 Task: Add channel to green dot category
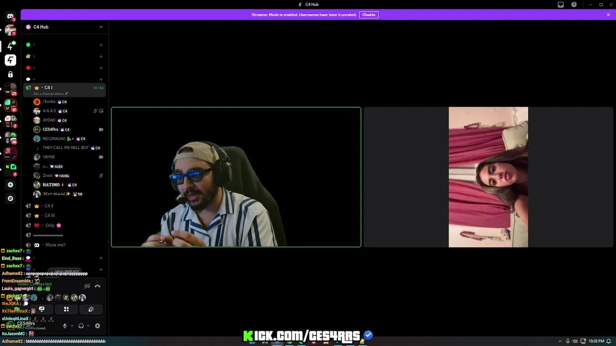pos(101,45)
